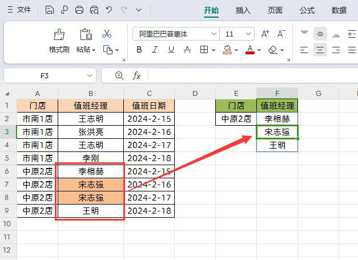The width and height of the screenshot is (358, 260).
Task: Click the Print icon
Action: 79,10
